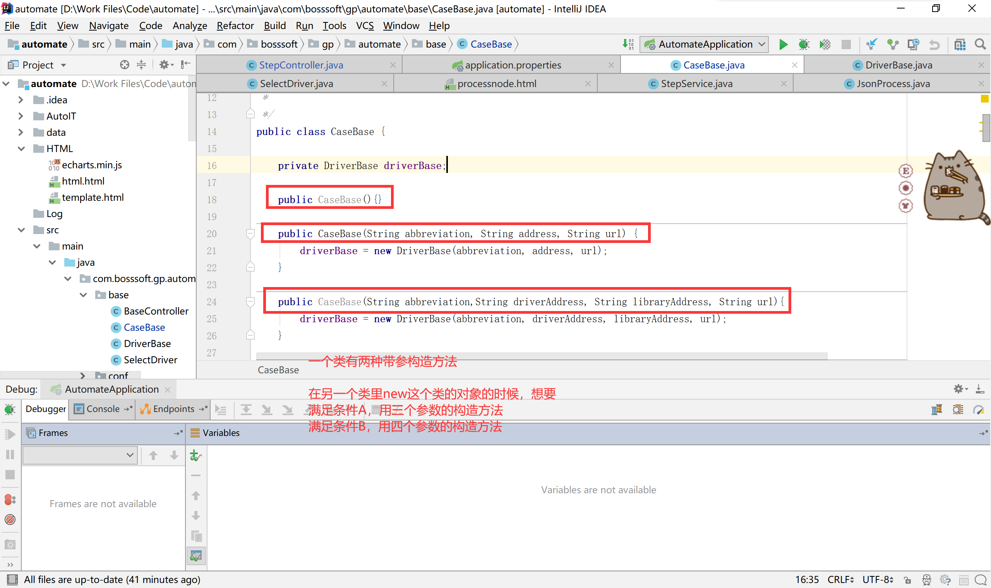This screenshot has width=991, height=588.
Task: Rollback changes with the undo arrow icon
Action: pyautogui.click(x=934, y=44)
